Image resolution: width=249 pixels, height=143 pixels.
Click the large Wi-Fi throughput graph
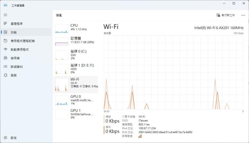[x=174, y=72]
